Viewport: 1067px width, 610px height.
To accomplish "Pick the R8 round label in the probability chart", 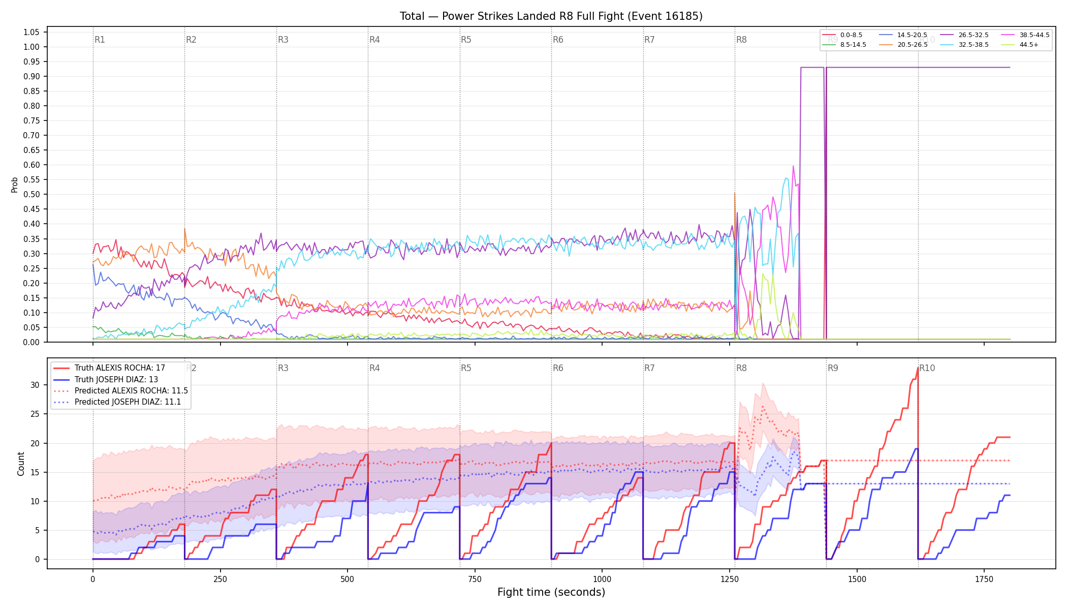I will tap(741, 40).
